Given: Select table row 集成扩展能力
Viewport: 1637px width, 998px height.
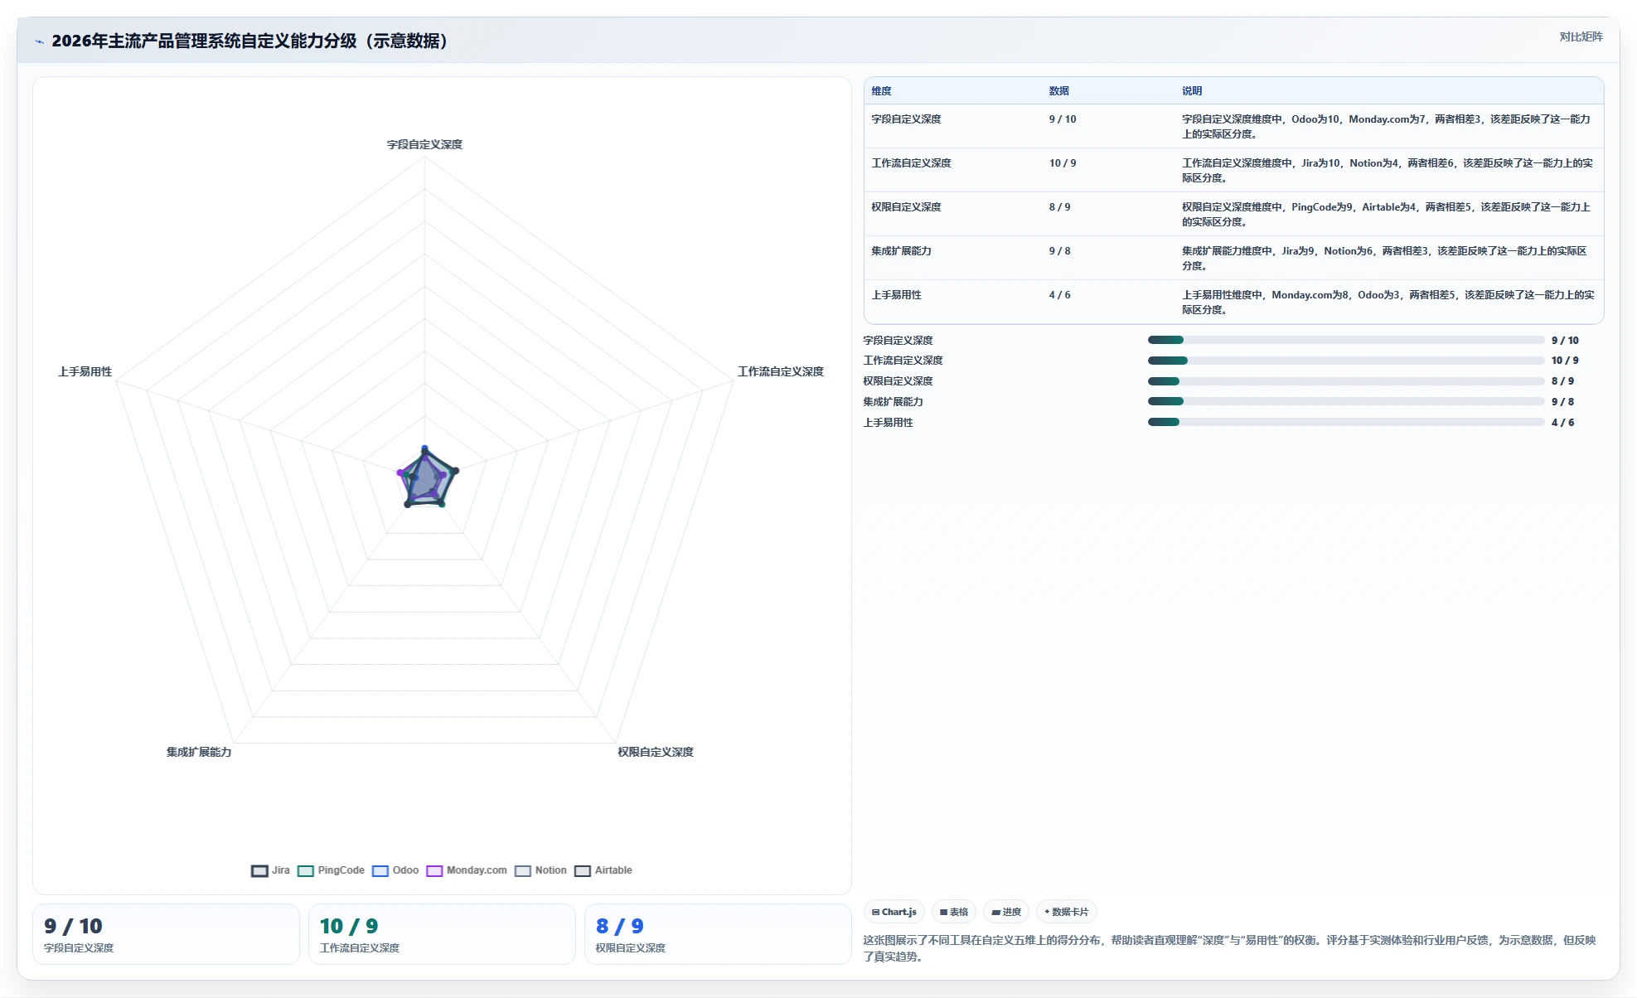Looking at the screenshot, I should [1233, 258].
